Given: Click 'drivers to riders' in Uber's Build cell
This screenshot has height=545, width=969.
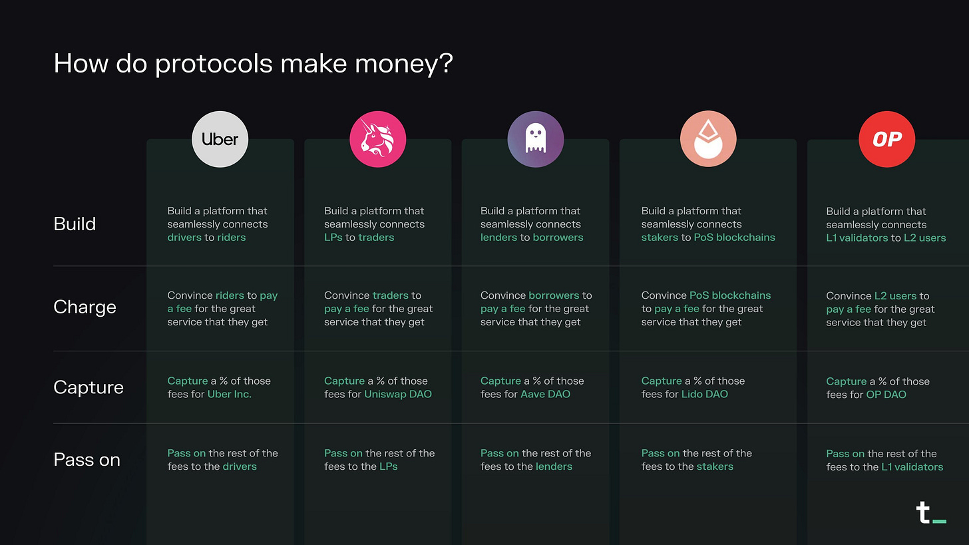Looking at the screenshot, I should (206, 238).
